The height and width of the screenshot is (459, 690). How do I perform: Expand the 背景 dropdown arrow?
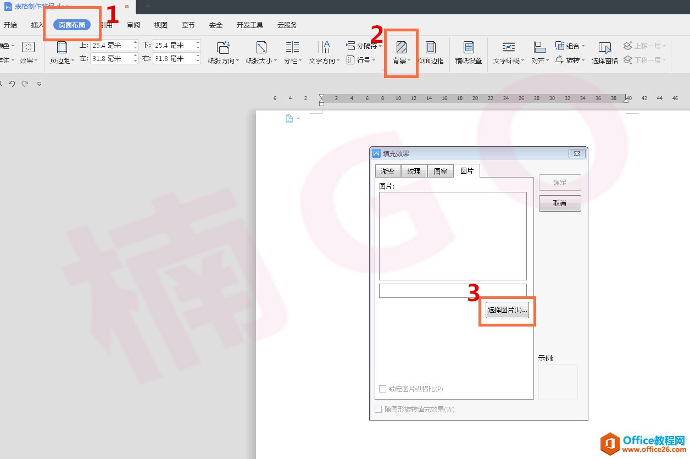(x=409, y=61)
